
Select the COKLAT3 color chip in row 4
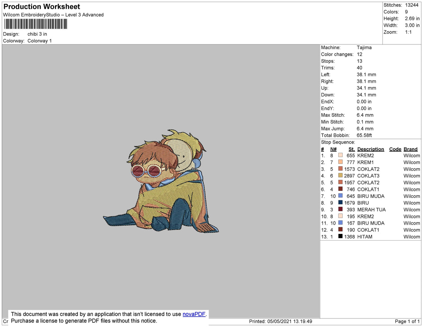point(341,176)
